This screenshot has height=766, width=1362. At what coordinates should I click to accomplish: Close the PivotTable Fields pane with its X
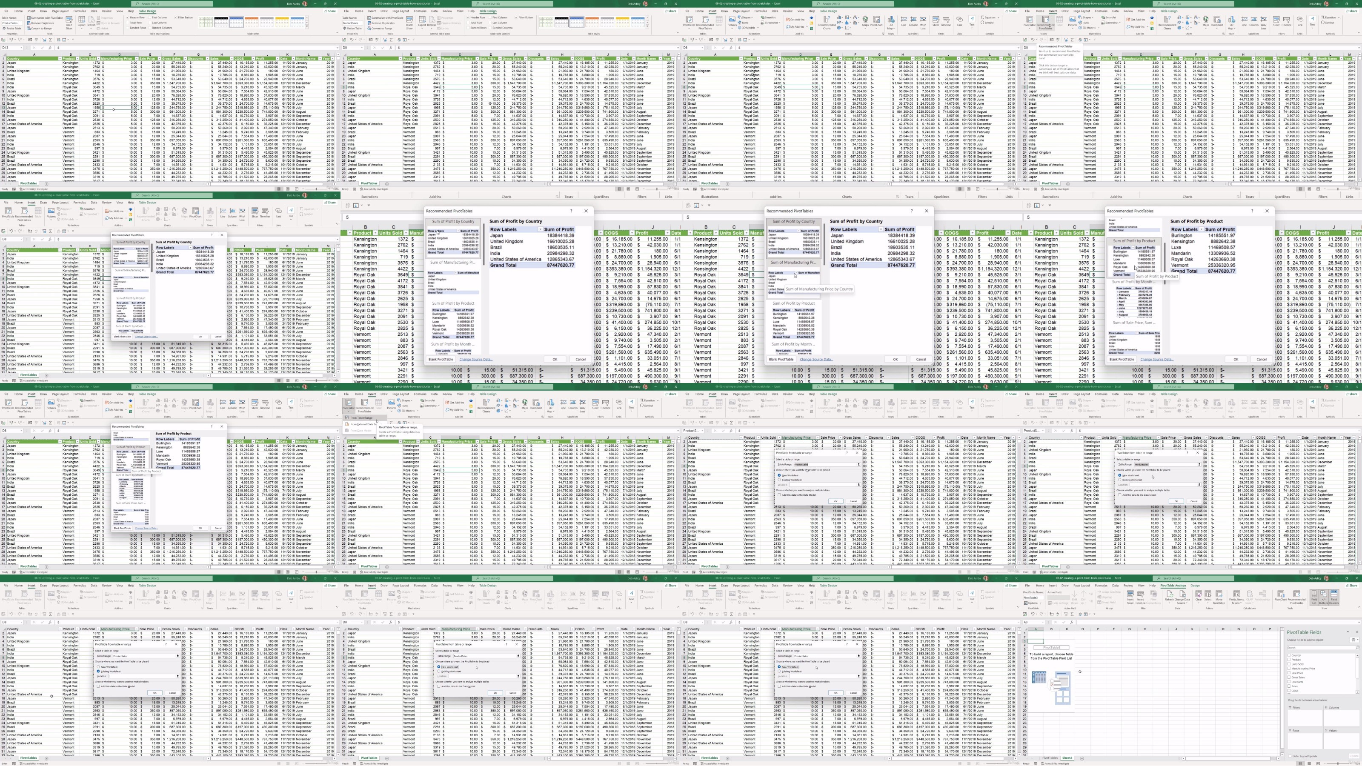(1357, 632)
